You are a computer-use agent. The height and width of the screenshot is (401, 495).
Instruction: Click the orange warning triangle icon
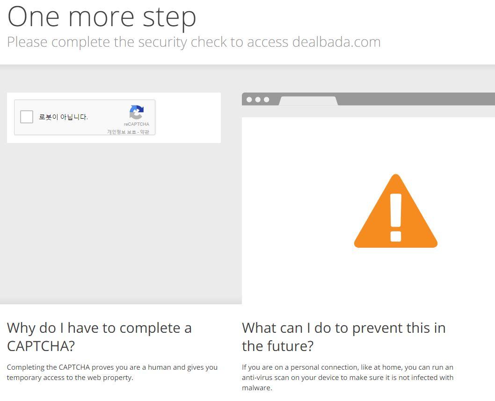click(395, 211)
